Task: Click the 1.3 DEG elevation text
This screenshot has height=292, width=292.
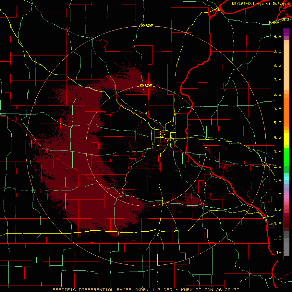Action: click(x=162, y=290)
